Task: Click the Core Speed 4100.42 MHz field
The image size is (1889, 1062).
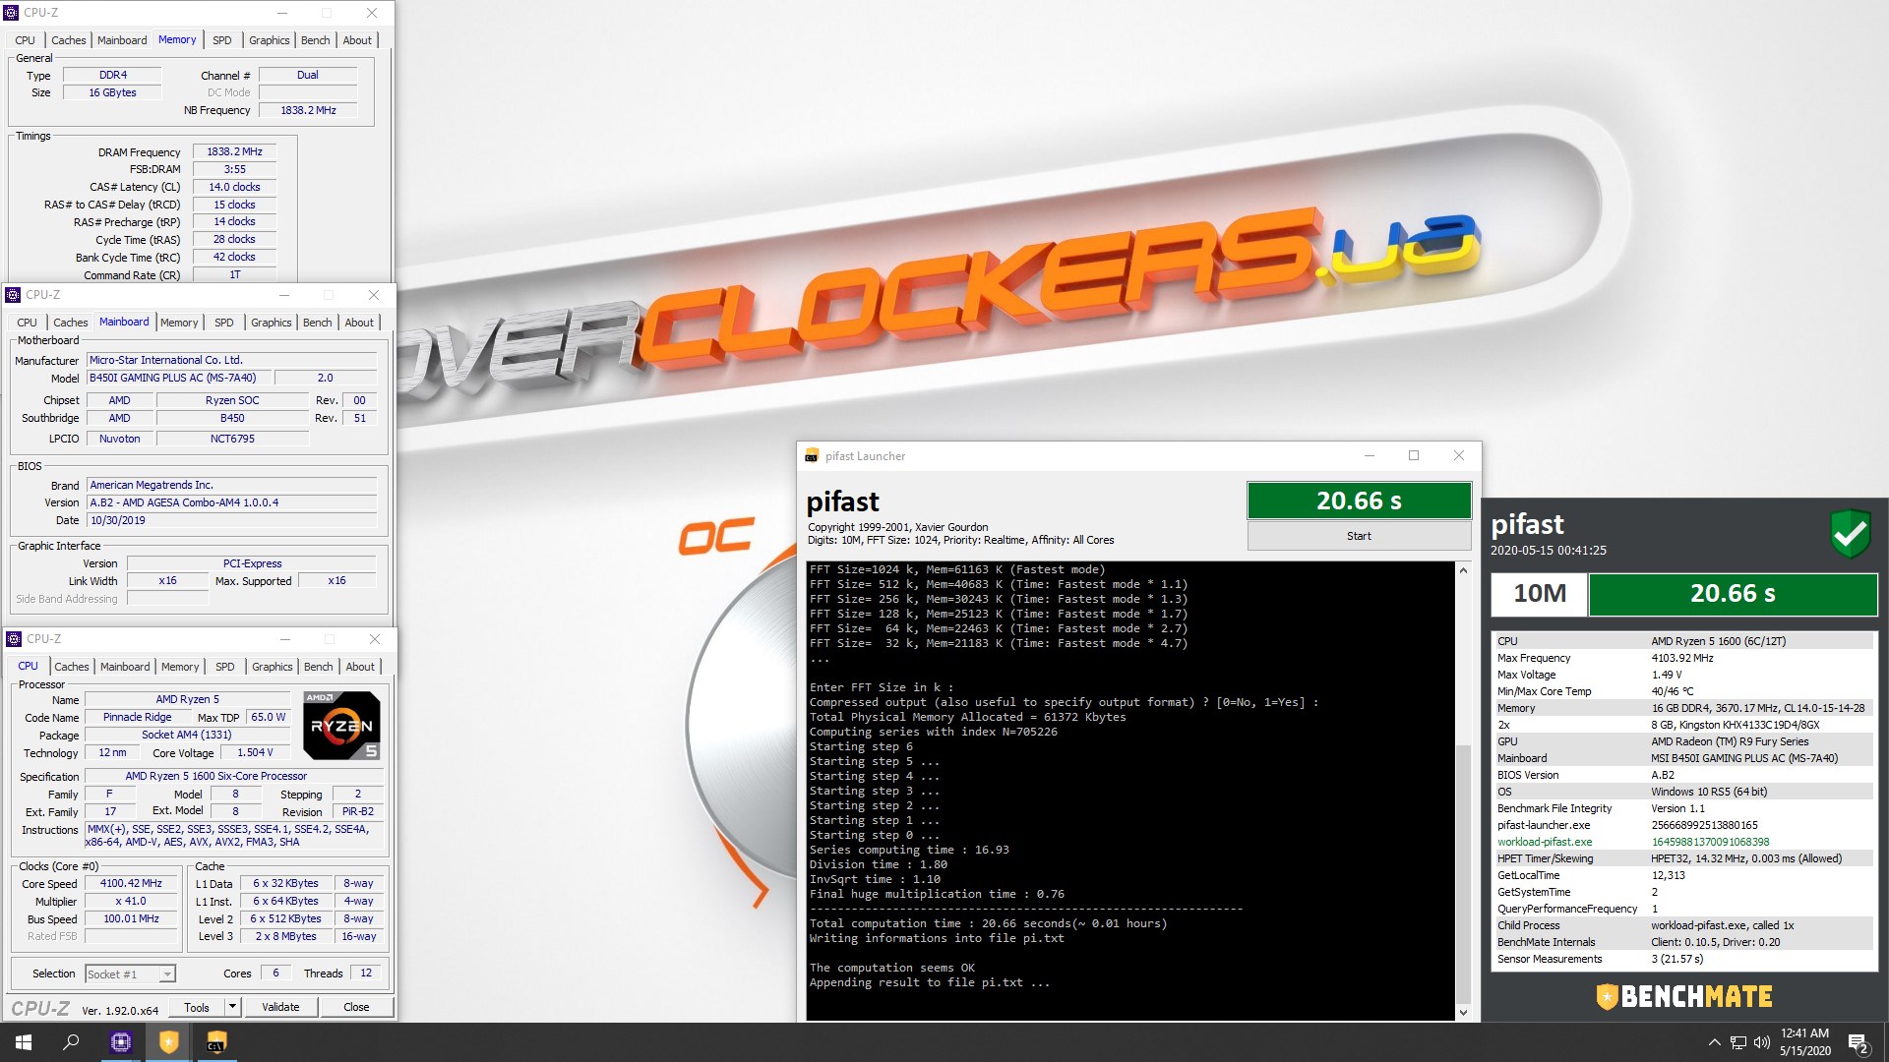Action: 131,883
